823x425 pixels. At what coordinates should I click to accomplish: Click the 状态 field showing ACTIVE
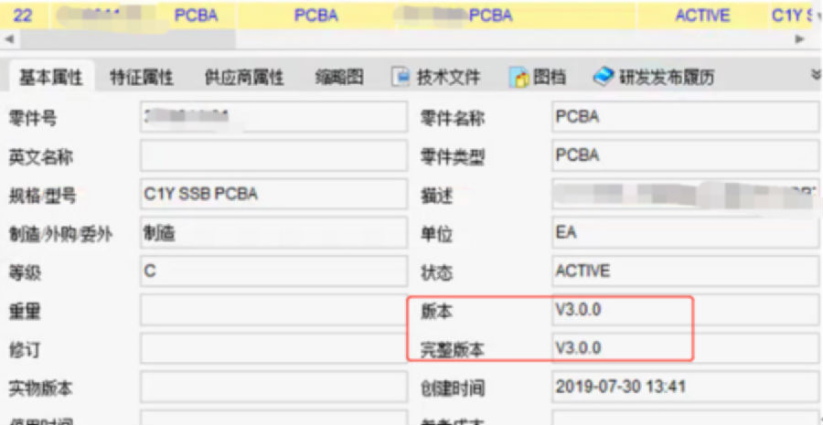(685, 271)
